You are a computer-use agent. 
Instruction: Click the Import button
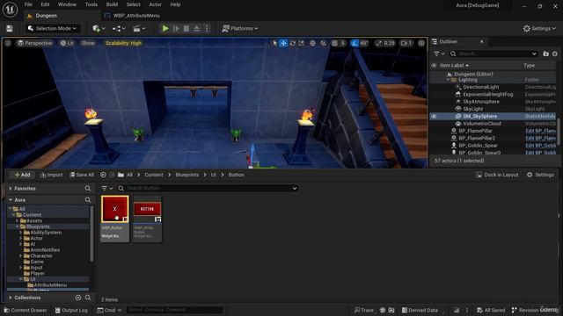coord(51,175)
